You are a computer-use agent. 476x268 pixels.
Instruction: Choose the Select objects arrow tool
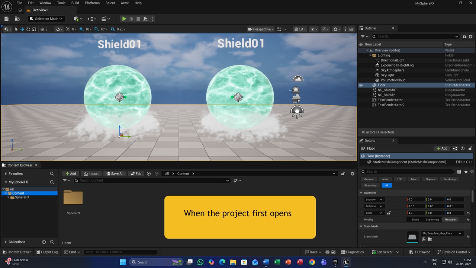tap(16, 29)
